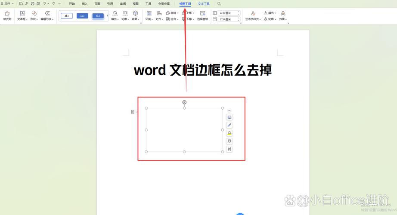The image size is (397, 215).
Task: Click the width field stepper arrows
Action: pos(239,19)
